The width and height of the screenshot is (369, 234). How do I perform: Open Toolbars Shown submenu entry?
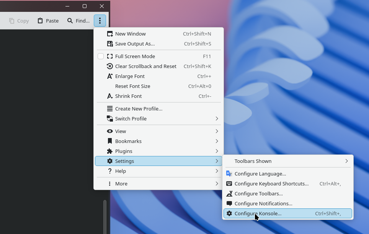coord(288,161)
